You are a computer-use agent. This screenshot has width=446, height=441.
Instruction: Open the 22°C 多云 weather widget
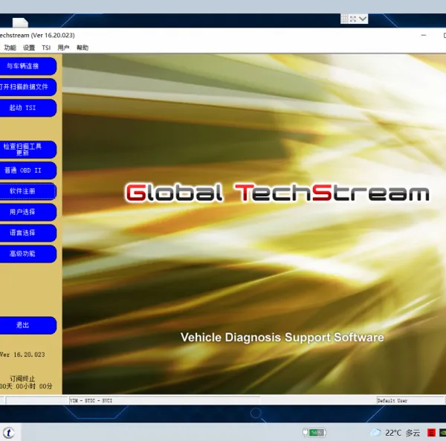point(395,433)
